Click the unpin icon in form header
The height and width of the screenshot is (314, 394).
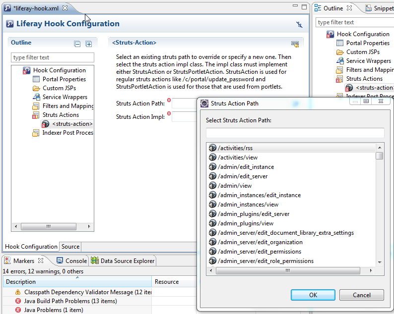coord(299,24)
